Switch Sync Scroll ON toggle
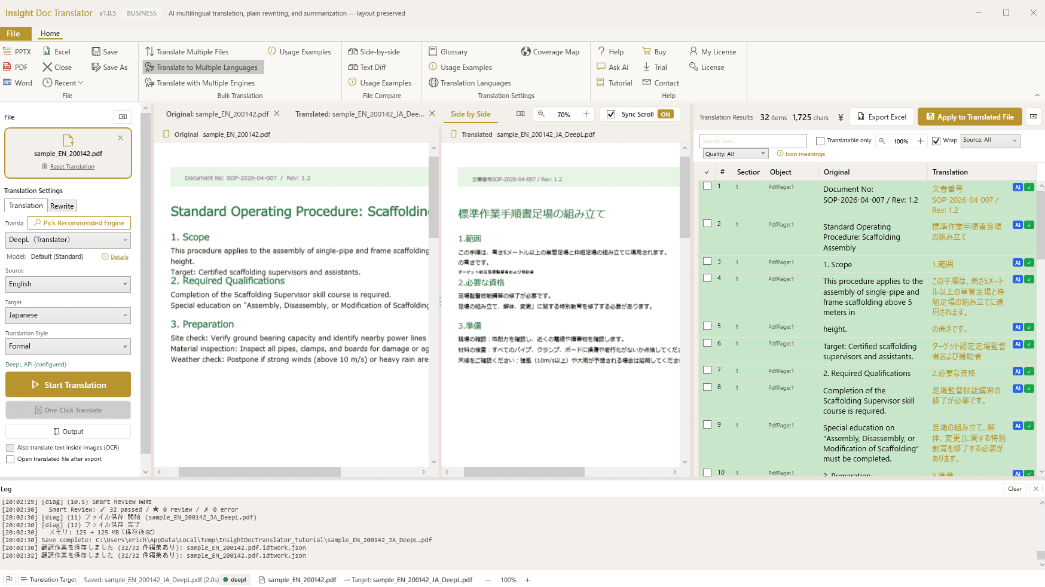This screenshot has width=1045, height=587. 665,114
